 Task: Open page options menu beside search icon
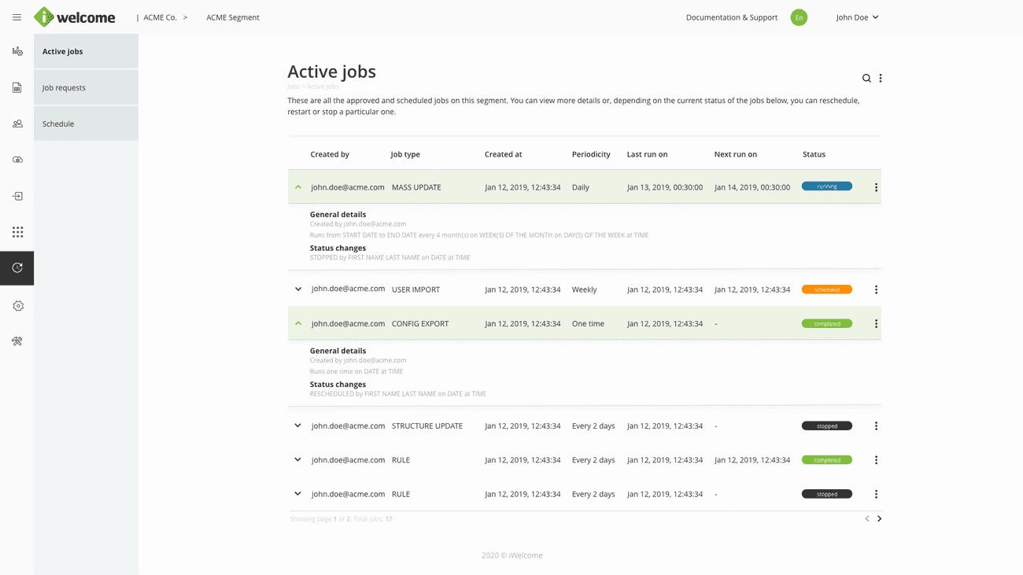(881, 79)
